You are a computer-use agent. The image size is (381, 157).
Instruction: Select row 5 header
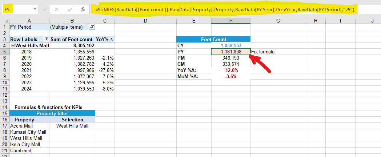click(5, 52)
